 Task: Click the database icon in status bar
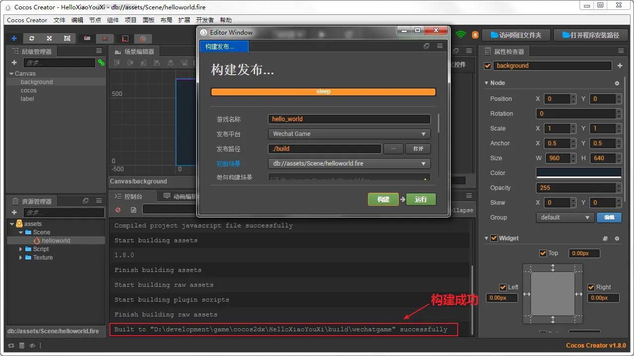21,346
